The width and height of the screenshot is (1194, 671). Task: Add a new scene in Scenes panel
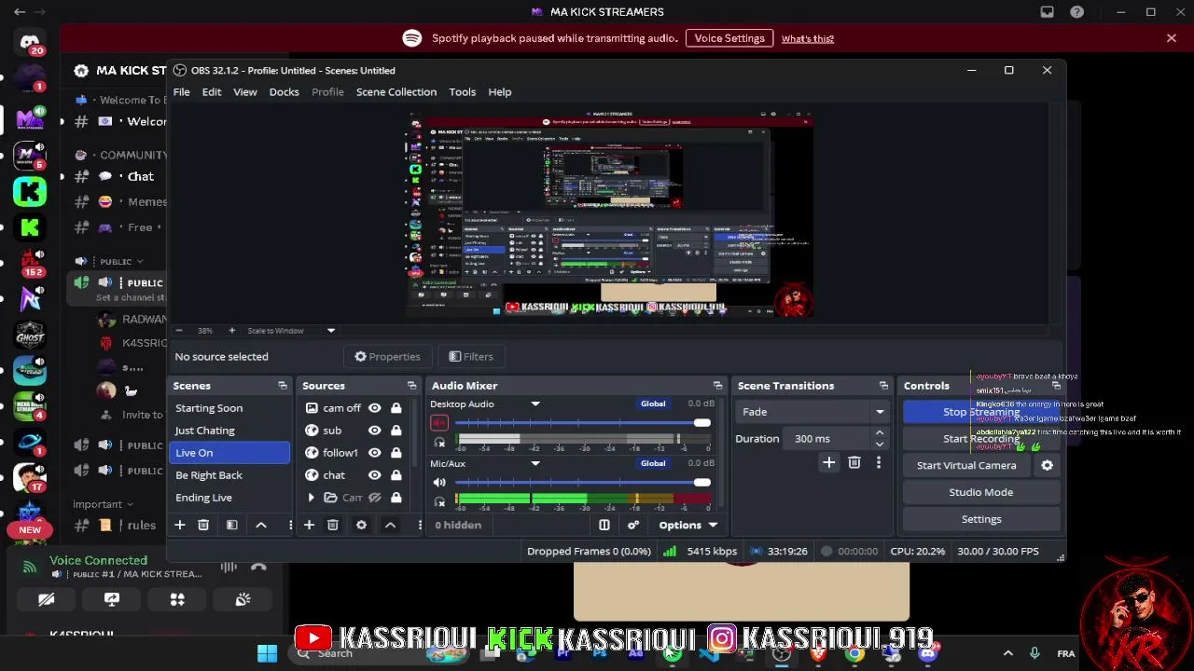point(180,525)
